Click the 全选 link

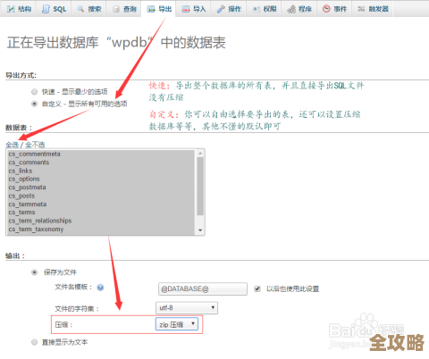pyautogui.click(x=13, y=145)
